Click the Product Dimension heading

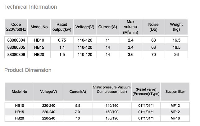tap(28, 70)
